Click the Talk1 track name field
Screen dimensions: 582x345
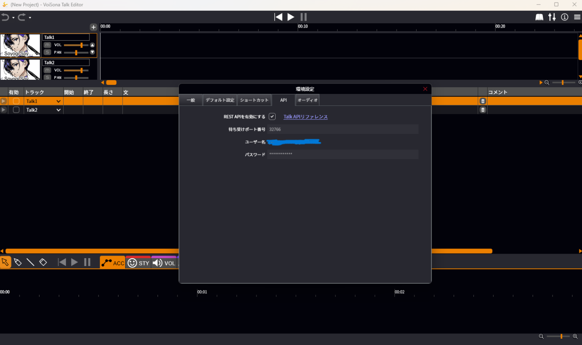(66, 37)
